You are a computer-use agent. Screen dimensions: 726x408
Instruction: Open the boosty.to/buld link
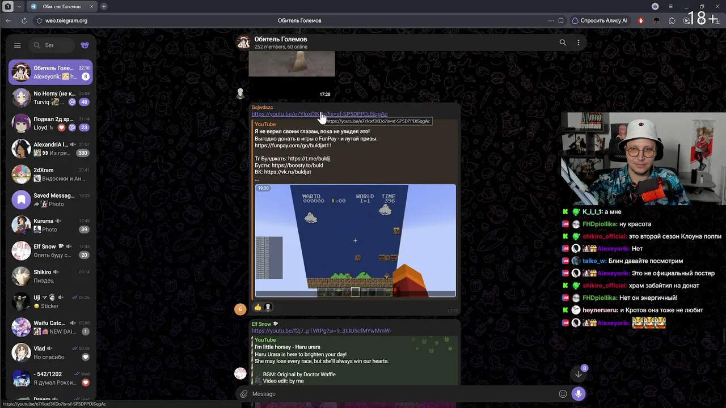click(x=297, y=165)
